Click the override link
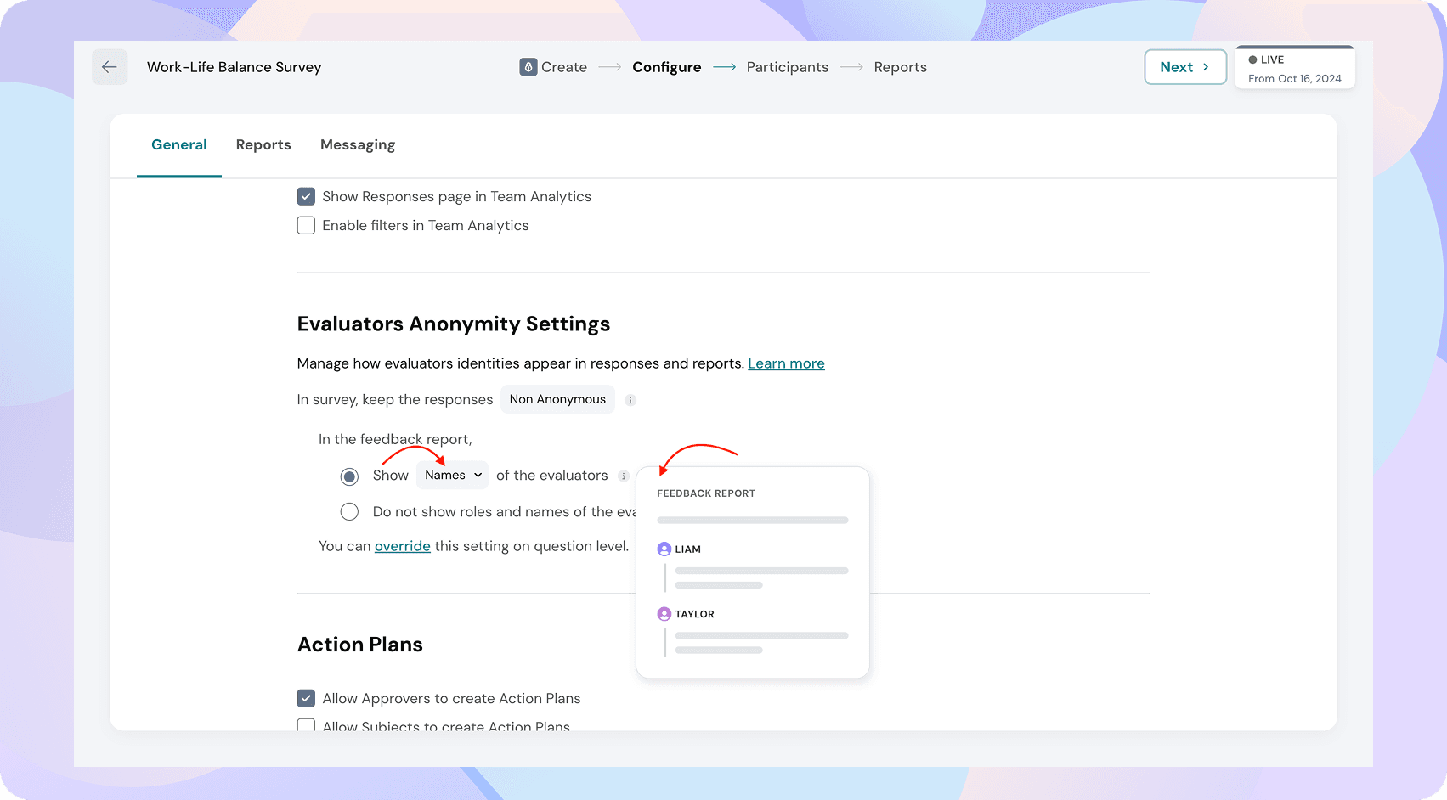The image size is (1447, 800). tap(402, 546)
